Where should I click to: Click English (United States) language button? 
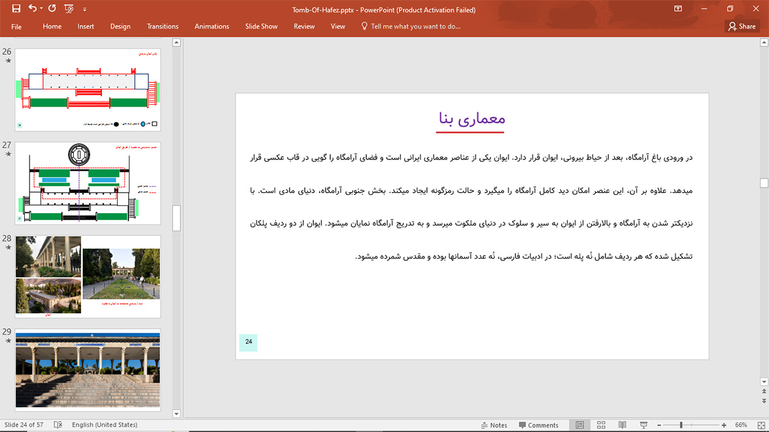(x=105, y=425)
